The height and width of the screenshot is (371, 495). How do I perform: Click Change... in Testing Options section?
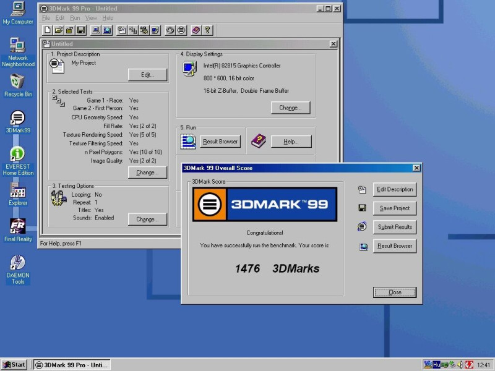point(147,220)
